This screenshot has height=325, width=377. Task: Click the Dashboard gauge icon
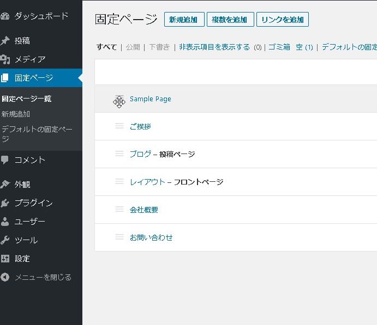click(x=5, y=16)
